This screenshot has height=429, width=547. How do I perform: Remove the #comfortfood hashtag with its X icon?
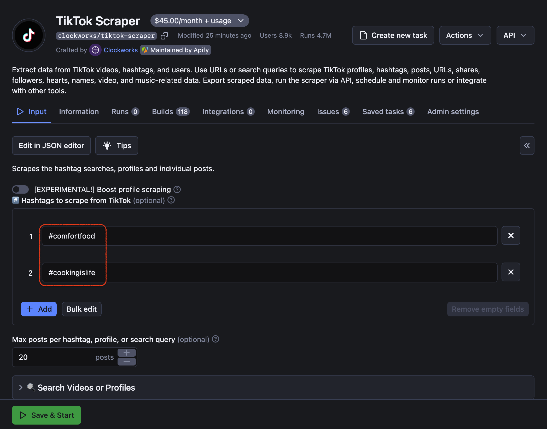pos(511,235)
